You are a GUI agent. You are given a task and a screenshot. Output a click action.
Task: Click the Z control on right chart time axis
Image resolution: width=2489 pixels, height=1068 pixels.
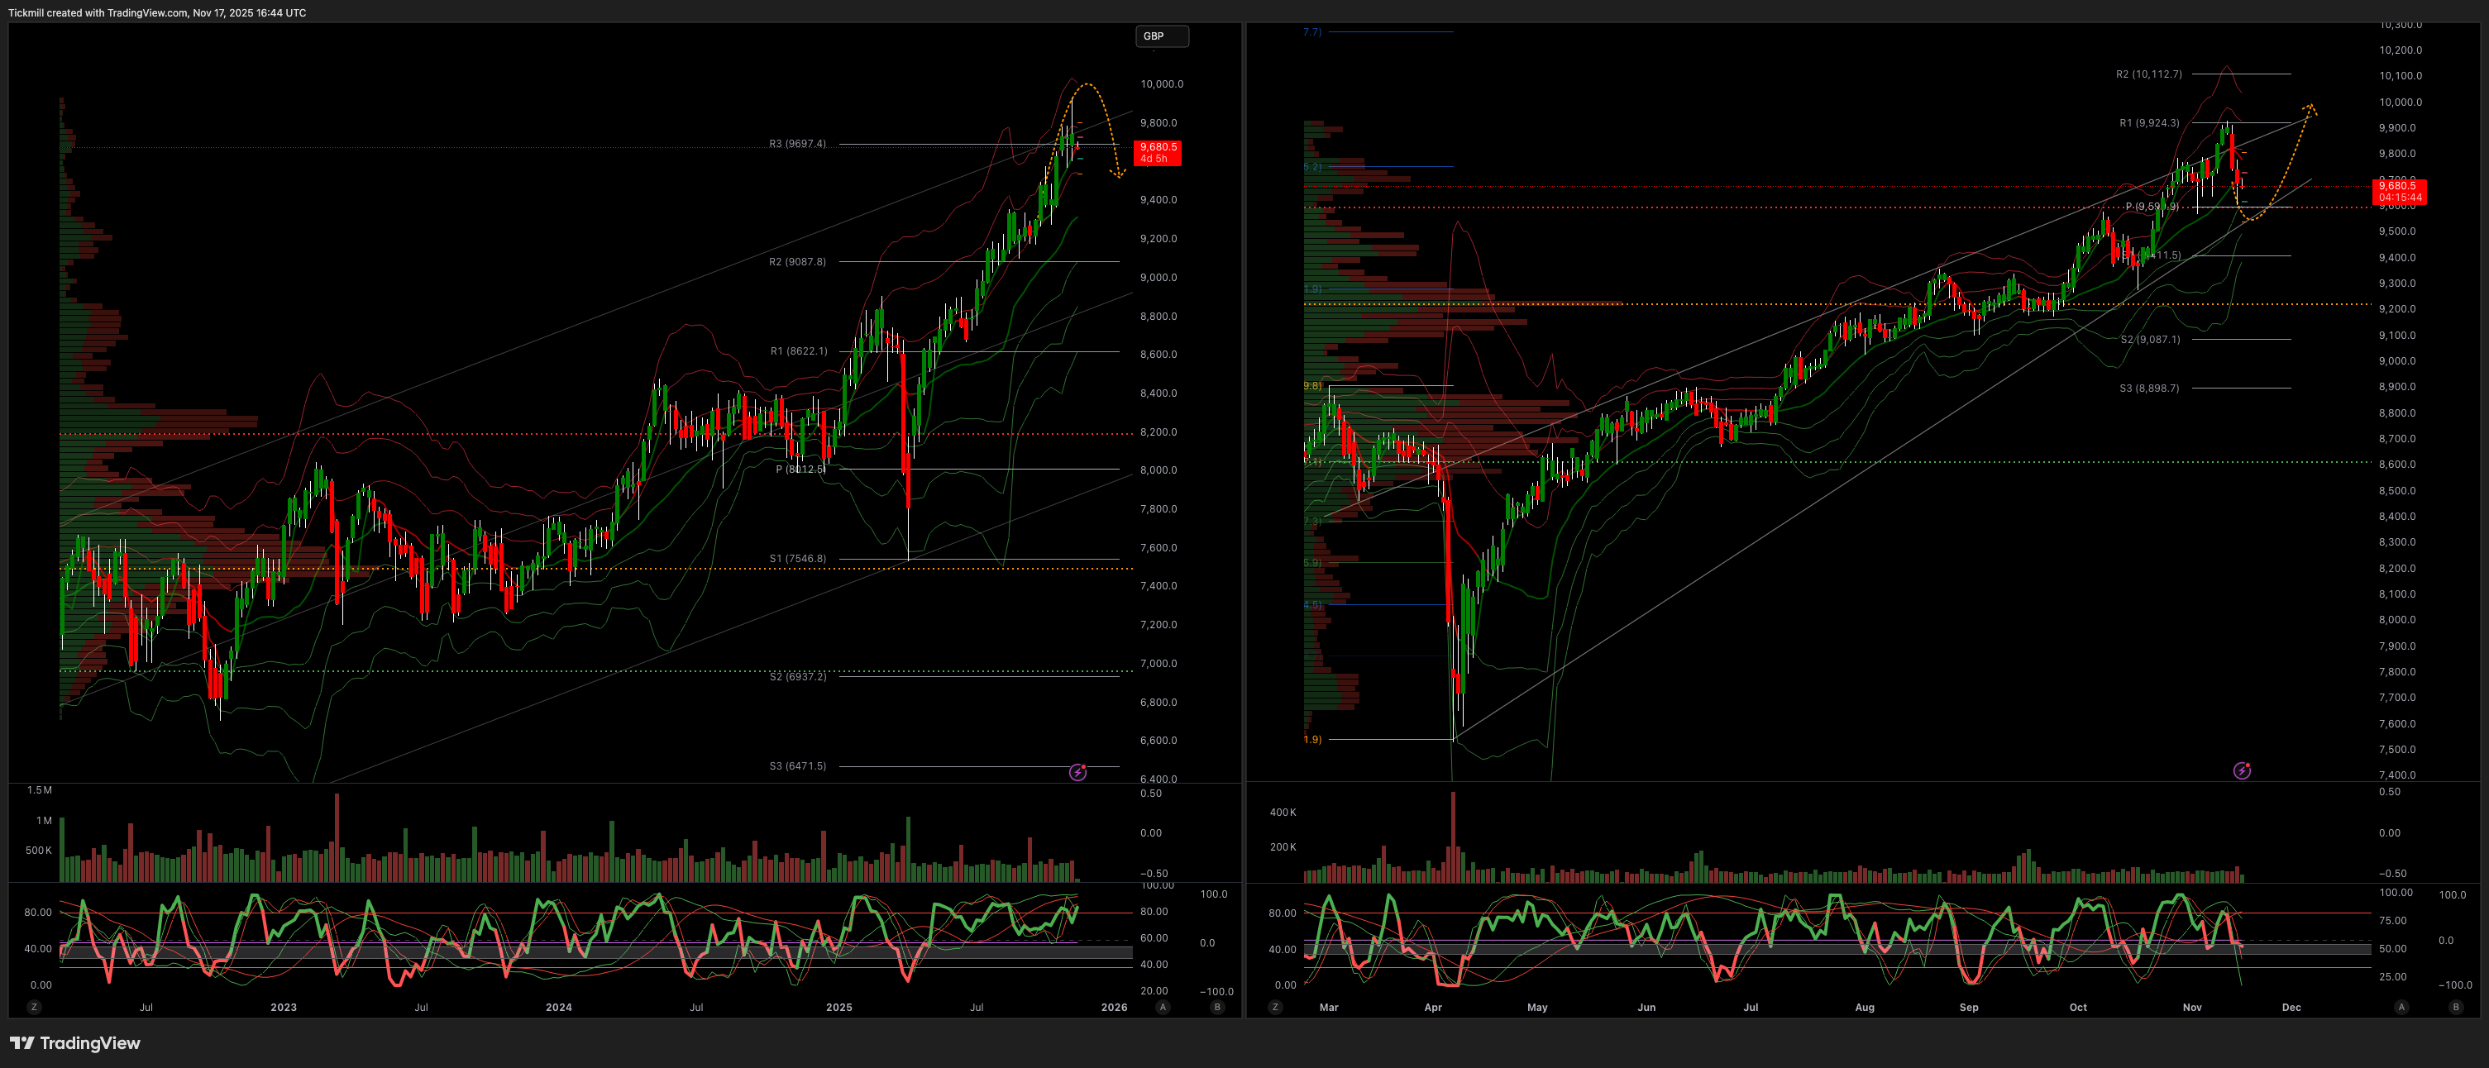pyautogui.click(x=1275, y=1006)
